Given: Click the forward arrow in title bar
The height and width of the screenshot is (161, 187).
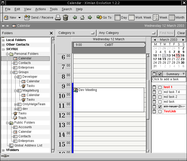Looking at the screenshot, I should coord(7,26).
